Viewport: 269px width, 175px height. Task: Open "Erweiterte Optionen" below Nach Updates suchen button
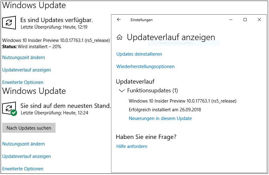[x=23, y=169]
